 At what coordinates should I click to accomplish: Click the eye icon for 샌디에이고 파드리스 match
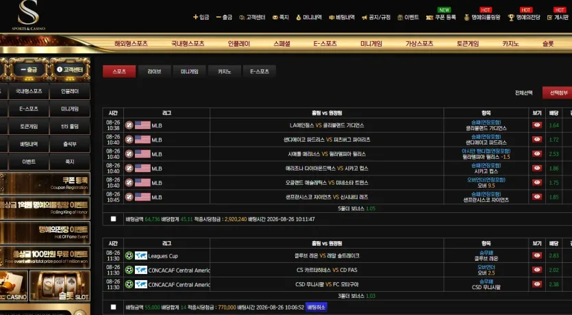pyautogui.click(x=537, y=139)
